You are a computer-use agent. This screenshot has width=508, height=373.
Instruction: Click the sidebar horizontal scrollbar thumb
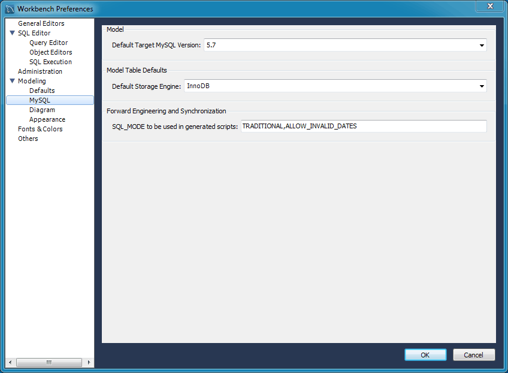click(49, 362)
